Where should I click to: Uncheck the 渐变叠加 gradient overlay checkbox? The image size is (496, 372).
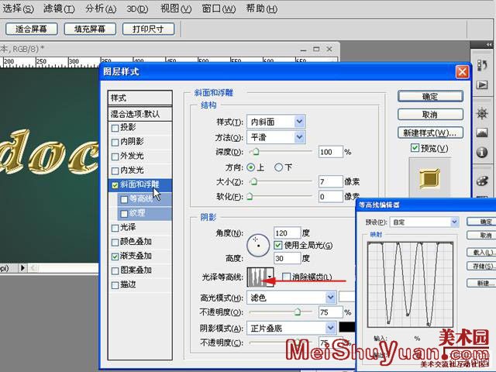click(115, 256)
